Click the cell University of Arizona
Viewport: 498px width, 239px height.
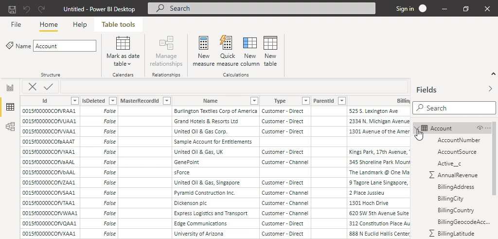(215, 234)
